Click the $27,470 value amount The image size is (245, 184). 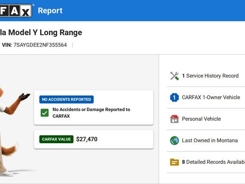click(87, 139)
